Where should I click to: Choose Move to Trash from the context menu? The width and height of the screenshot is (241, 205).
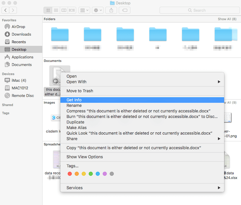81,90
